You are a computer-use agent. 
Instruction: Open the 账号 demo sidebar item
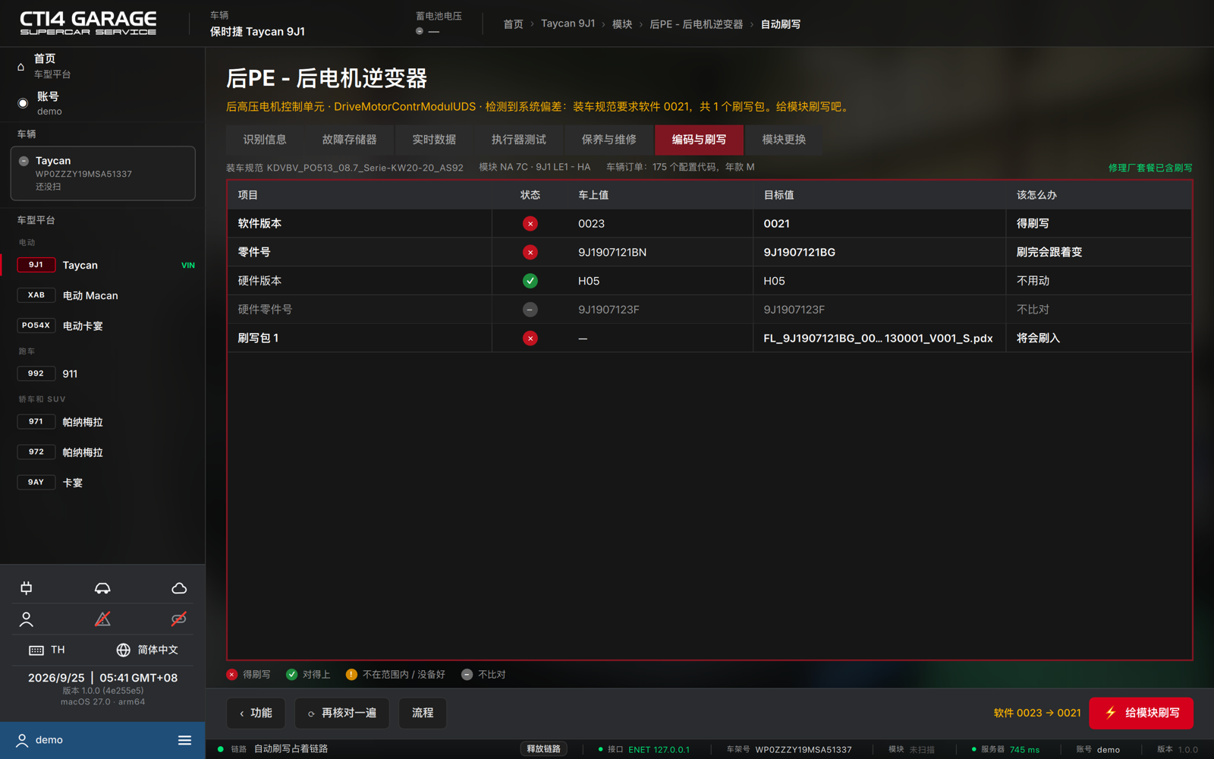[102, 103]
